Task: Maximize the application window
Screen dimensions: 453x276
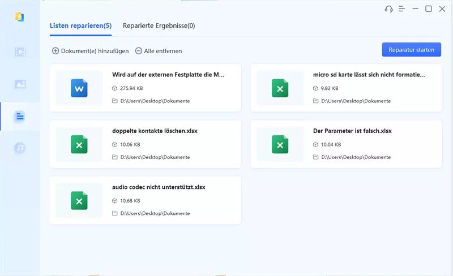Action: click(429, 9)
